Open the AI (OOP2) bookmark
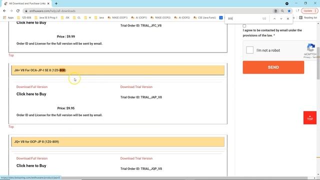 pyautogui.click(x=182, y=18)
